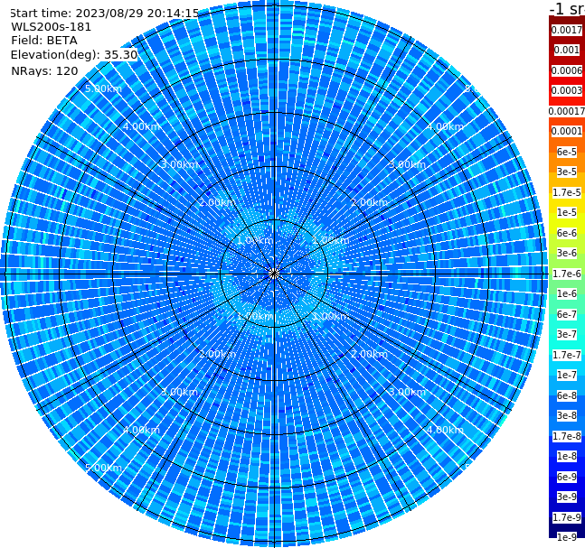Click the 0.0017 colorbar tick label
The image size is (585, 548).
point(567,30)
